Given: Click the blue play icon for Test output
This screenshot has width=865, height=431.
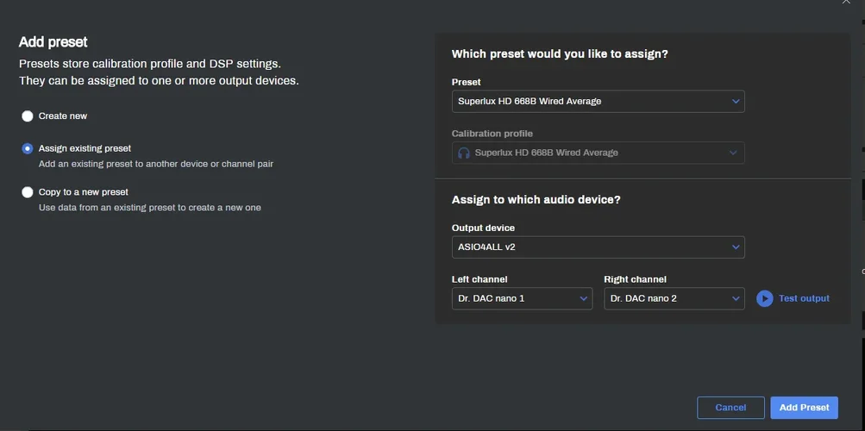Looking at the screenshot, I should [764, 299].
